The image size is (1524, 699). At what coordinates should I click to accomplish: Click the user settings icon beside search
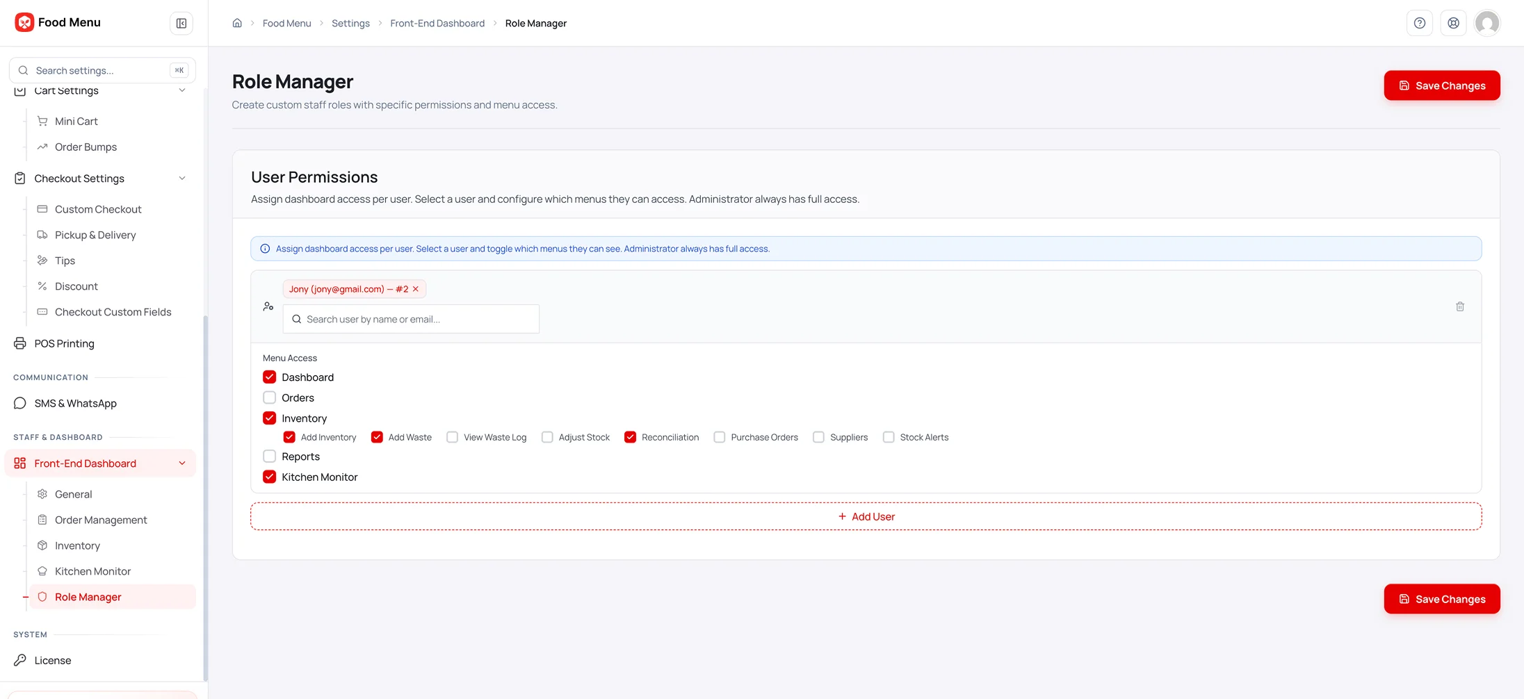click(x=268, y=306)
